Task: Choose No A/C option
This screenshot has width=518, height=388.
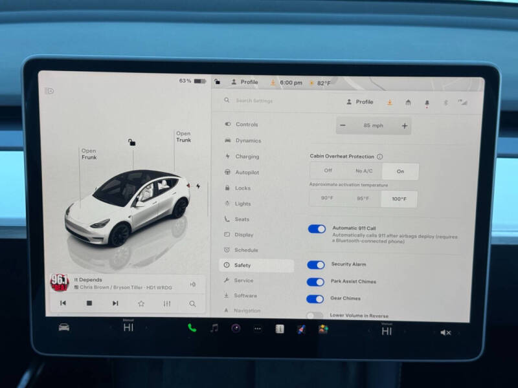Action: point(364,171)
